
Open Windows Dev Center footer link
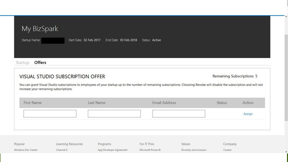[26, 150]
